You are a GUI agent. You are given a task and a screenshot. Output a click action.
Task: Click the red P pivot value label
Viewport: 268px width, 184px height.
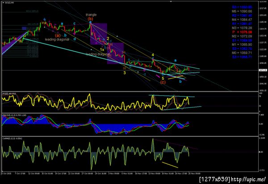click(x=242, y=32)
